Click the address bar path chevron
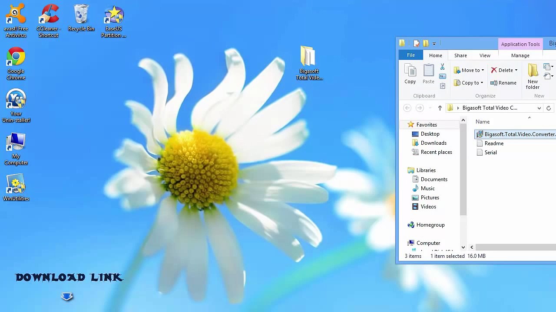Image resolution: width=556 pixels, height=312 pixels. tap(458, 108)
